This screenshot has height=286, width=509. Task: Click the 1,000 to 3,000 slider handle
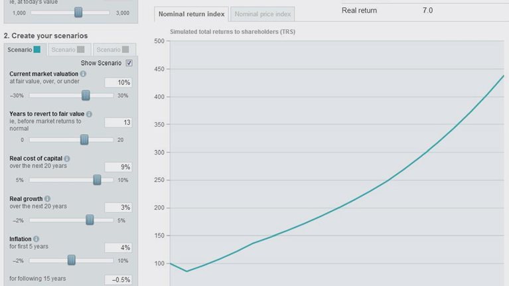click(78, 13)
